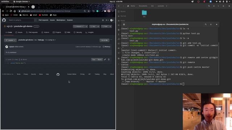232x130 pixels.
Task: Click the Chrome home button
Action: click(x=14, y=11)
